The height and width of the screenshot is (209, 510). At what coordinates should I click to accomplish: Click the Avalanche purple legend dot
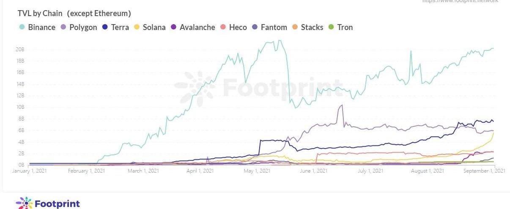pos(173,27)
